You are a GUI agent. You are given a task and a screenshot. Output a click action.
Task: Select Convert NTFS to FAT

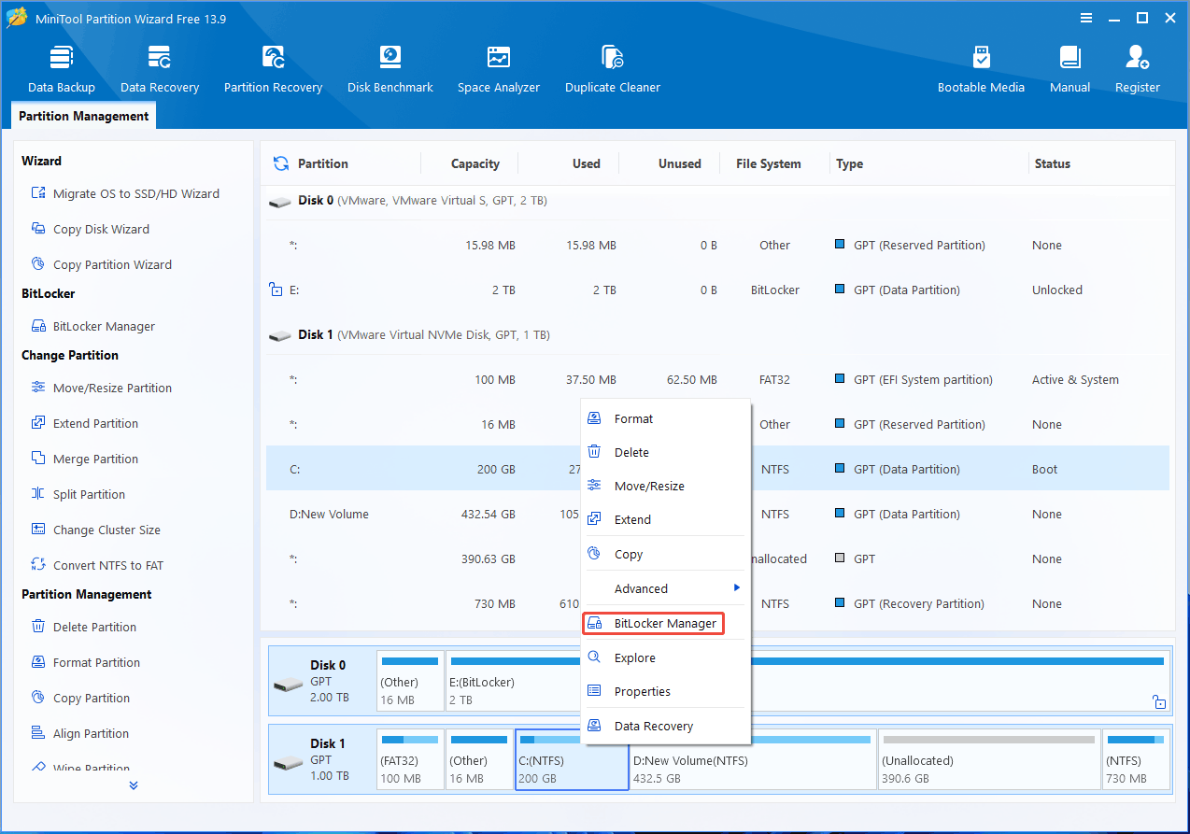click(96, 565)
